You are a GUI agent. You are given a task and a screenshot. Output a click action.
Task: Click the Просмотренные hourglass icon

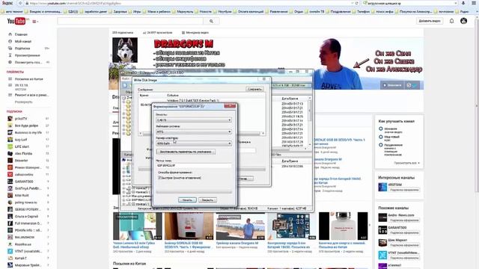click(x=10, y=55)
